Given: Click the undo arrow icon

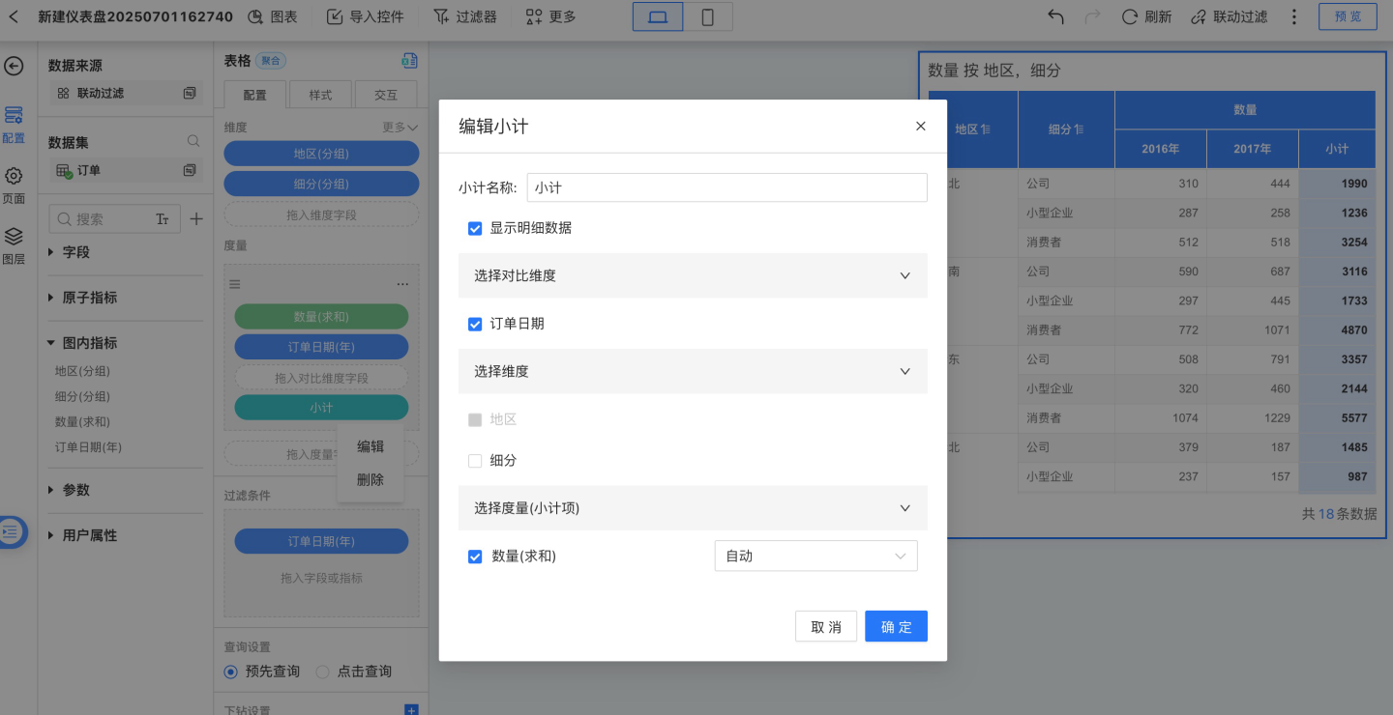Looking at the screenshot, I should (x=1056, y=16).
